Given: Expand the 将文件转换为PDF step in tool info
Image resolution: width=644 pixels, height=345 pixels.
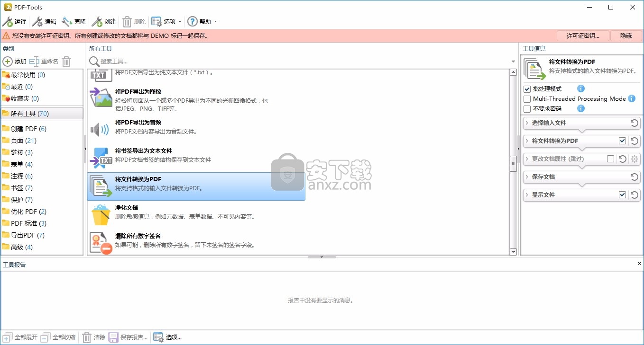Looking at the screenshot, I should click(x=527, y=141).
